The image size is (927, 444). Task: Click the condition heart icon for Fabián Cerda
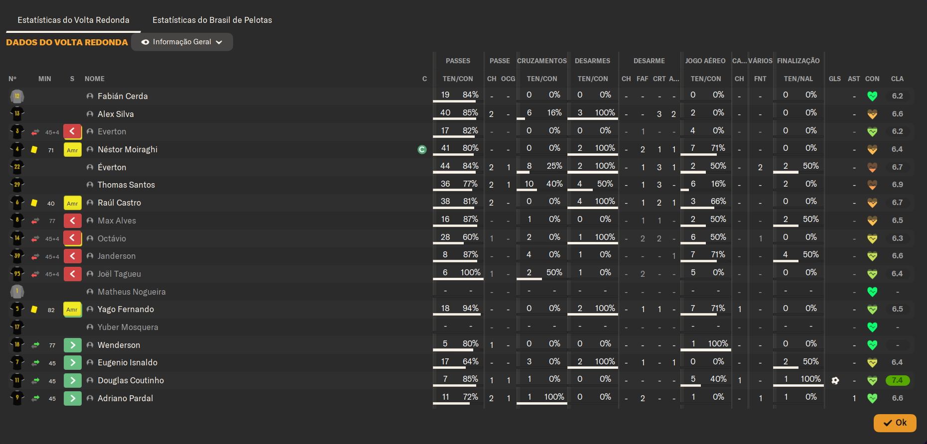coord(872,96)
